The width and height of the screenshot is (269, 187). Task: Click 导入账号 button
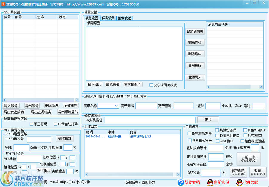click(11, 106)
